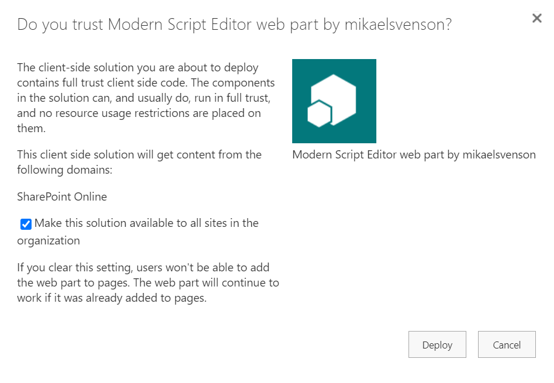Click the 'SharePoint Online' domain text
The image size is (554, 383).
(62, 197)
